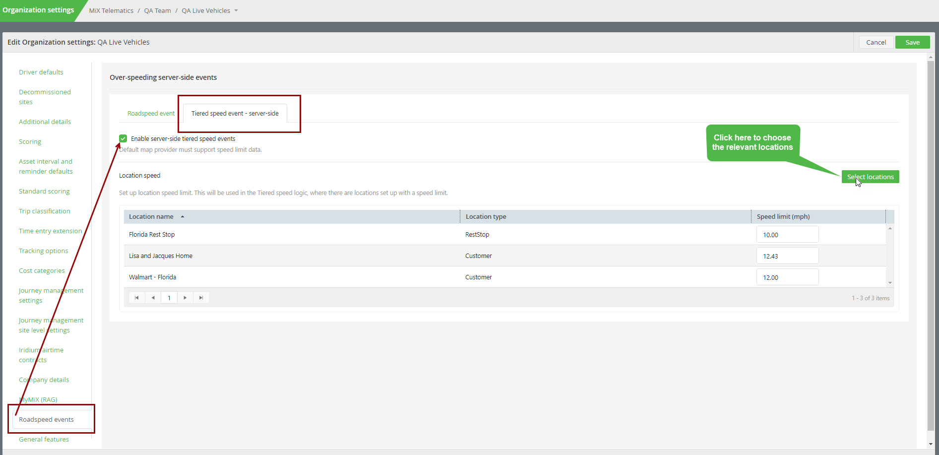Open MyMiX (RAG) section
Screen dimensions: 939x455
(x=38, y=399)
